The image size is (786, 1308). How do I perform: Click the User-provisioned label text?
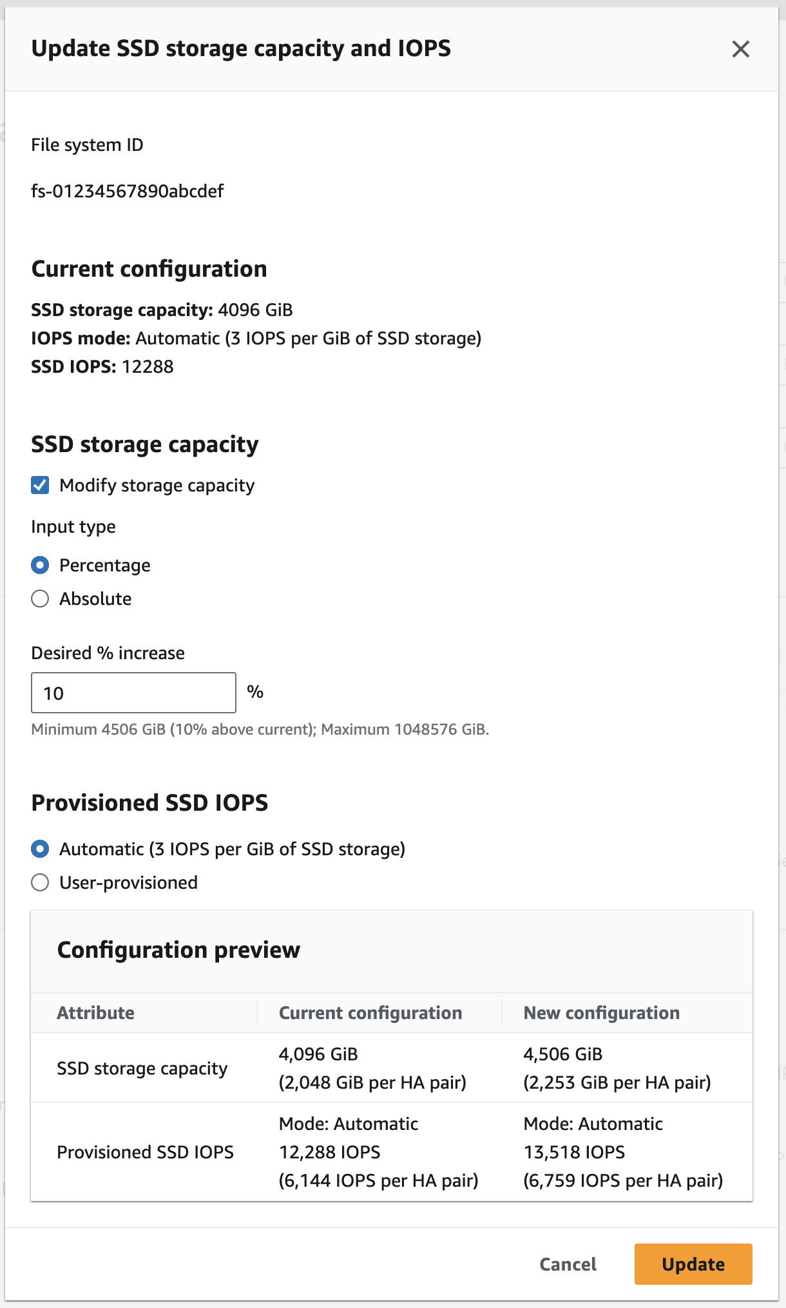pyautogui.click(x=129, y=882)
